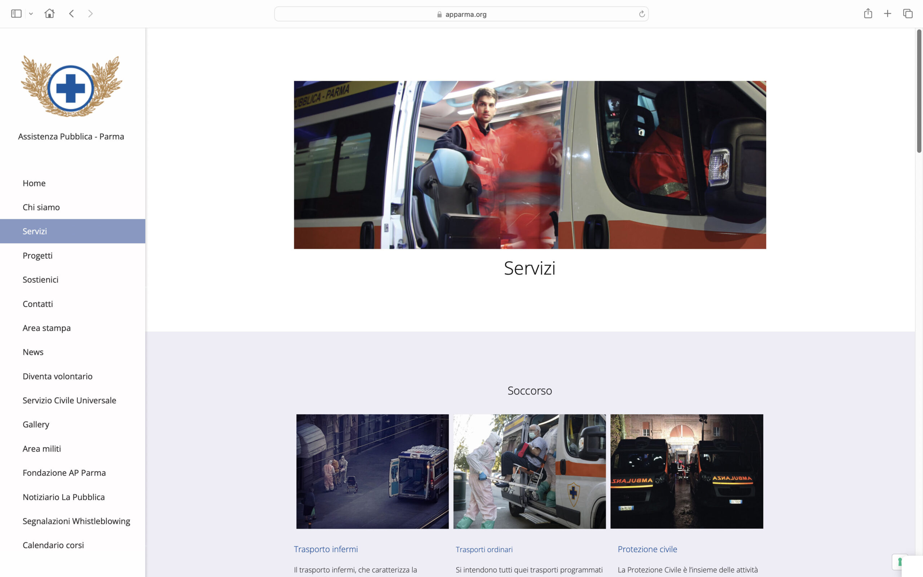Screen dimensions: 923x577
Task: Open the sidebar options dropdown arrow
Action: tap(31, 14)
